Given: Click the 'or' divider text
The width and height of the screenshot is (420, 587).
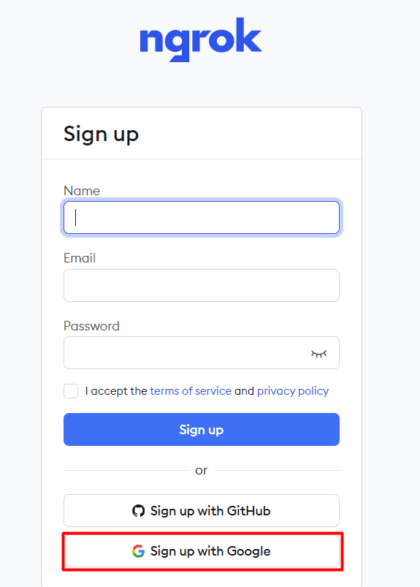Looking at the screenshot, I should point(201,471).
